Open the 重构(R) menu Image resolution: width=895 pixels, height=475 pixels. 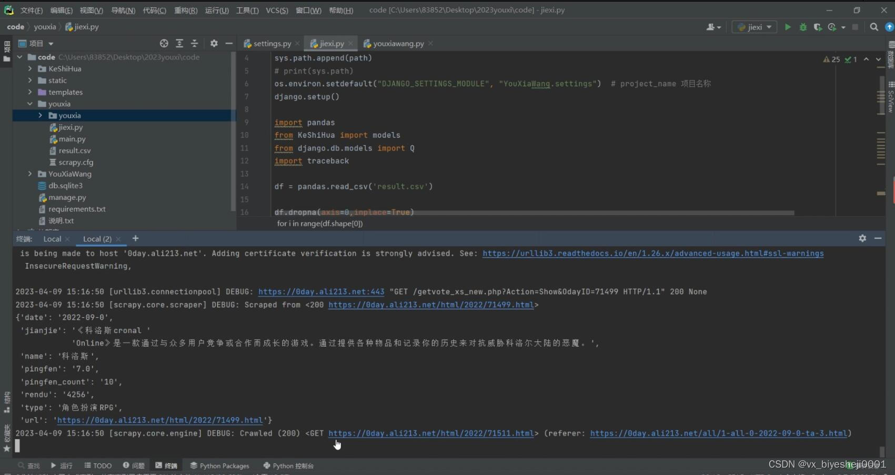[x=186, y=11]
